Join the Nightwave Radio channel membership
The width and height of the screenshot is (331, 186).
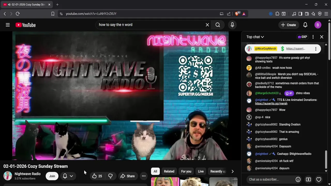pos(52,176)
